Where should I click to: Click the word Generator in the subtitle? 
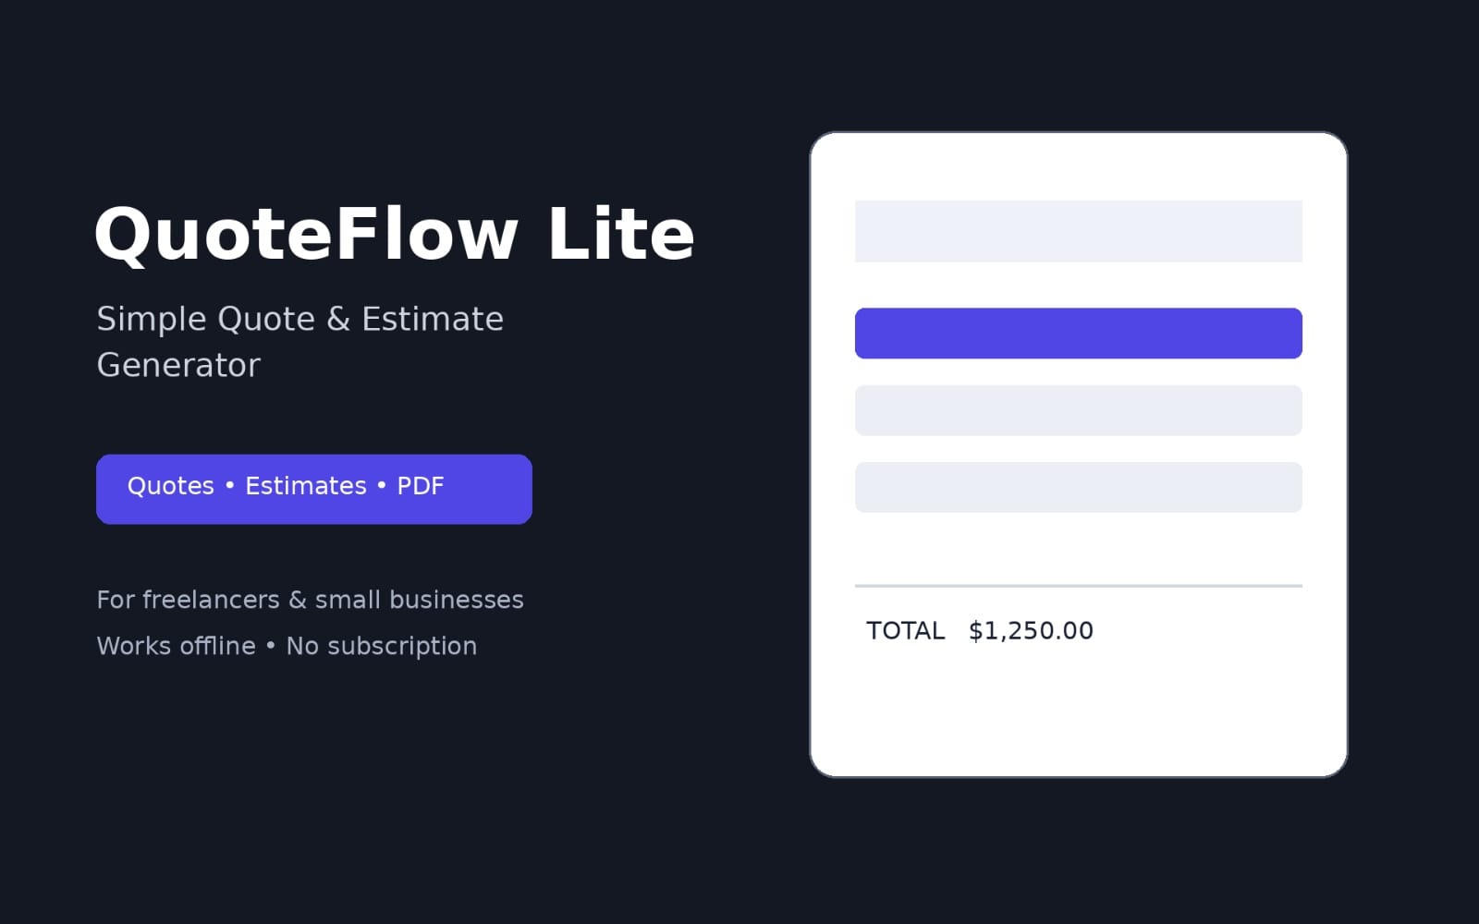coord(178,365)
